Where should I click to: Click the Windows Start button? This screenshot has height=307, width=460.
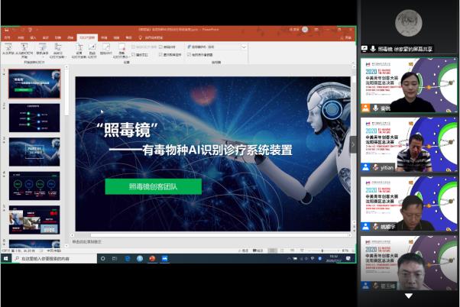tap(5, 259)
